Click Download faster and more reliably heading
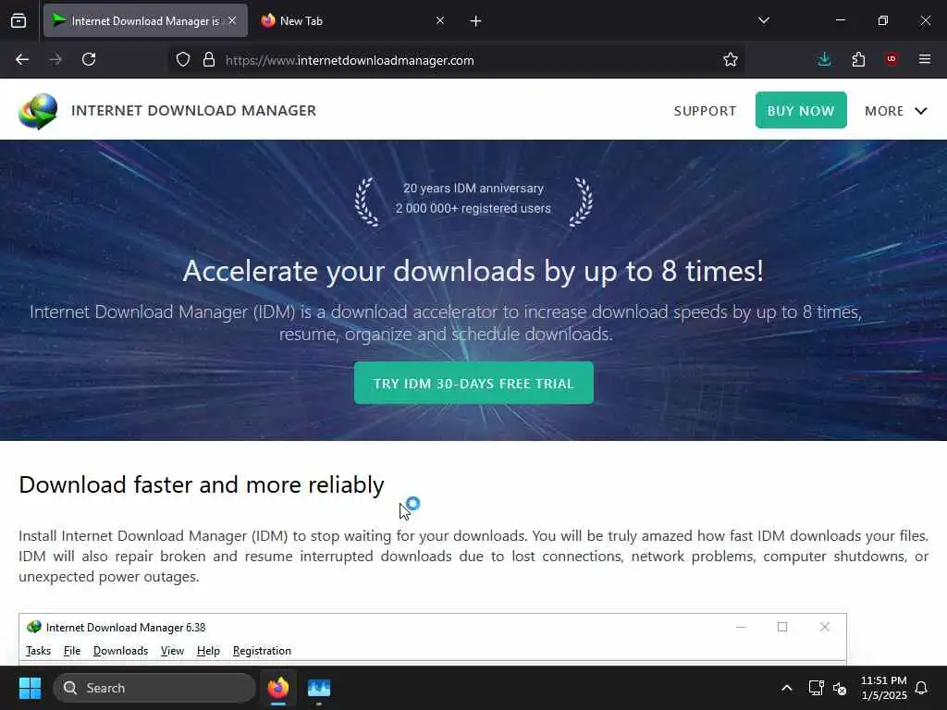Image resolution: width=947 pixels, height=710 pixels. pos(202,484)
